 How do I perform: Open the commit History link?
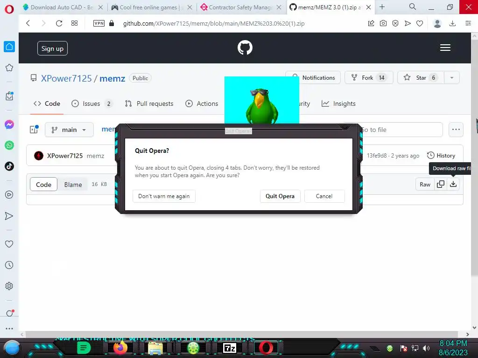(x=441, y=156)
